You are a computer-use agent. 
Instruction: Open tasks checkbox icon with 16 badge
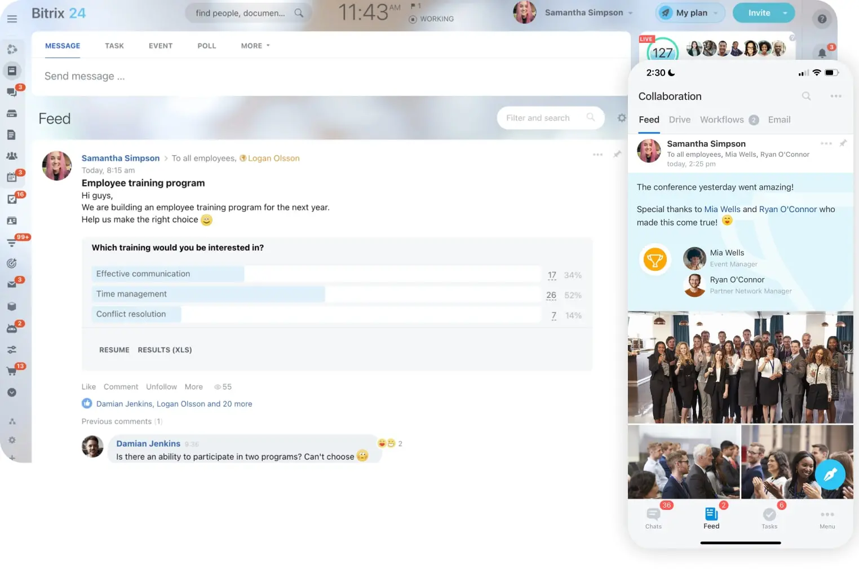[x=12, y=199]
